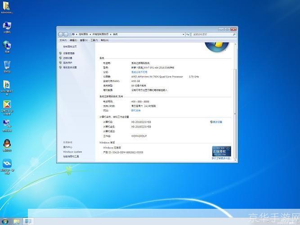
Task: Launch the colorful square app desktop icon
Action: click(x=7, y=107)
